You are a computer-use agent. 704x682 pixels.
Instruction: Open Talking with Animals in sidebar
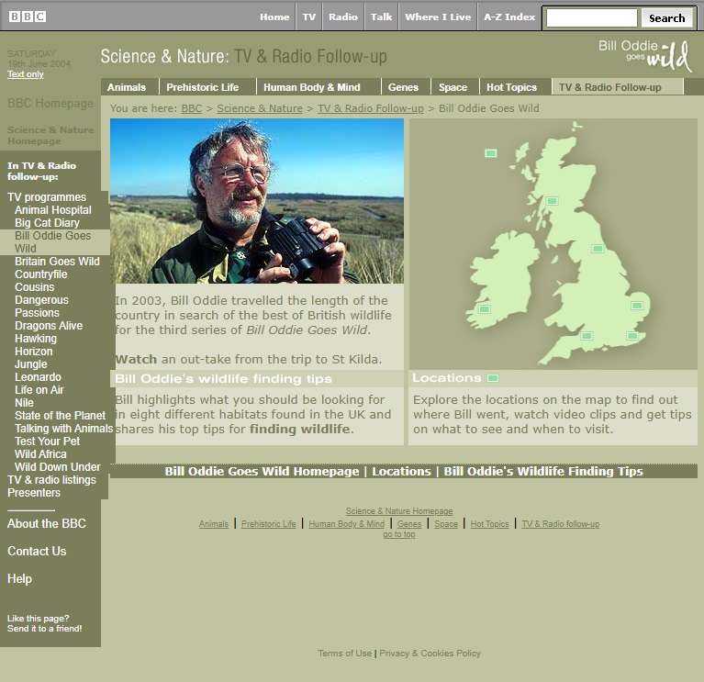(x=63, y=429)
